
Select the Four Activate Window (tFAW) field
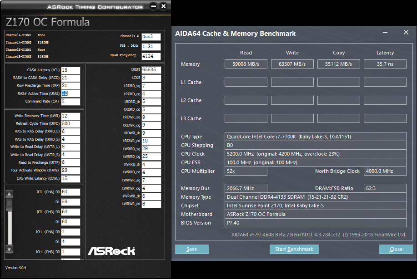(x=70, y=170)
